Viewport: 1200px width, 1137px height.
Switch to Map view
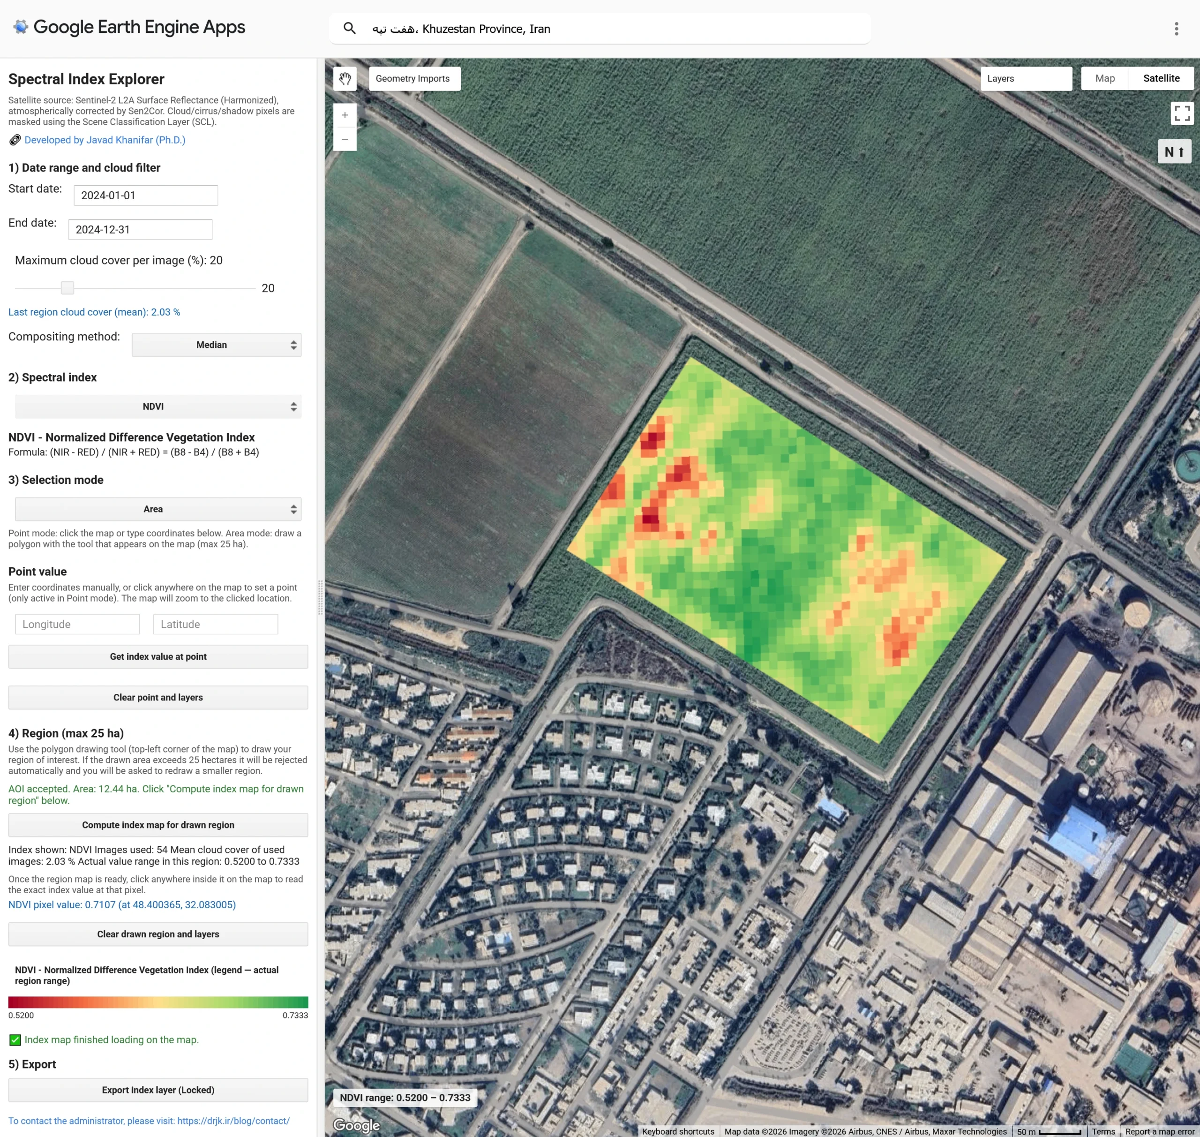pos(1105,78)
